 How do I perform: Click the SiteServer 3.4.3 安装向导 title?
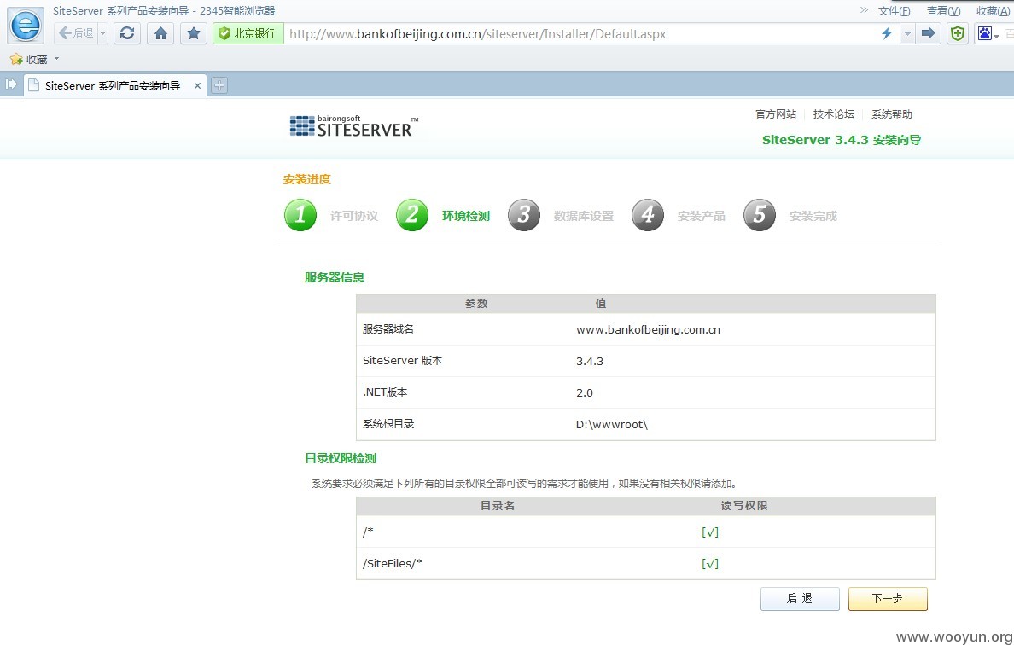click(842, 140)
